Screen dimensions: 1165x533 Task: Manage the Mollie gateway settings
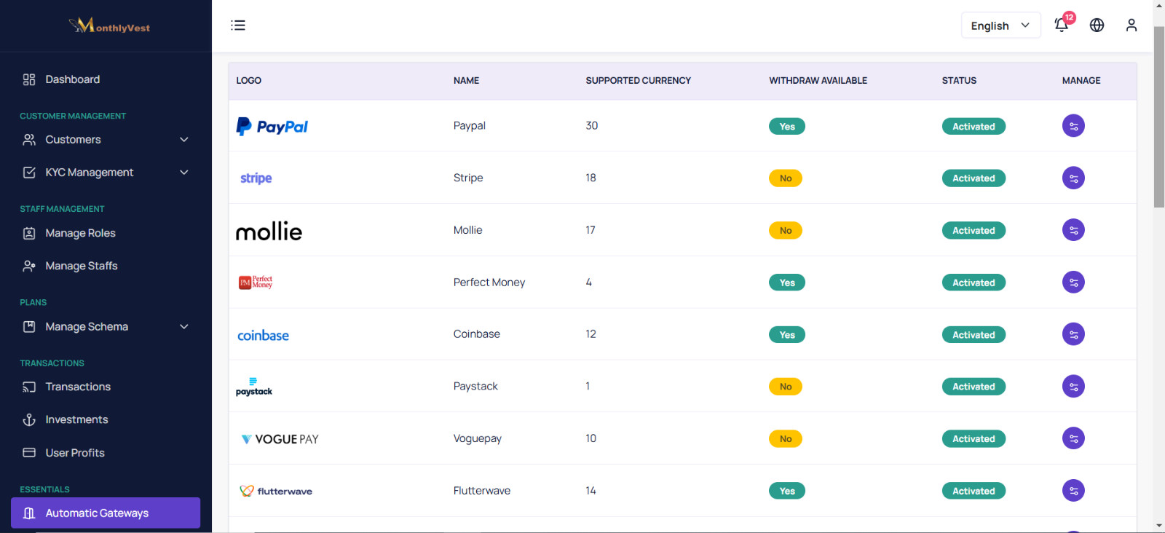pos(1073,230)
